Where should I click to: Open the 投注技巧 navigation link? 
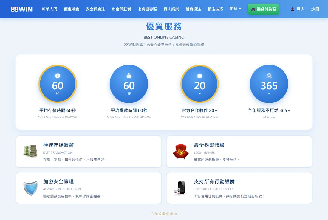(215, 9)
